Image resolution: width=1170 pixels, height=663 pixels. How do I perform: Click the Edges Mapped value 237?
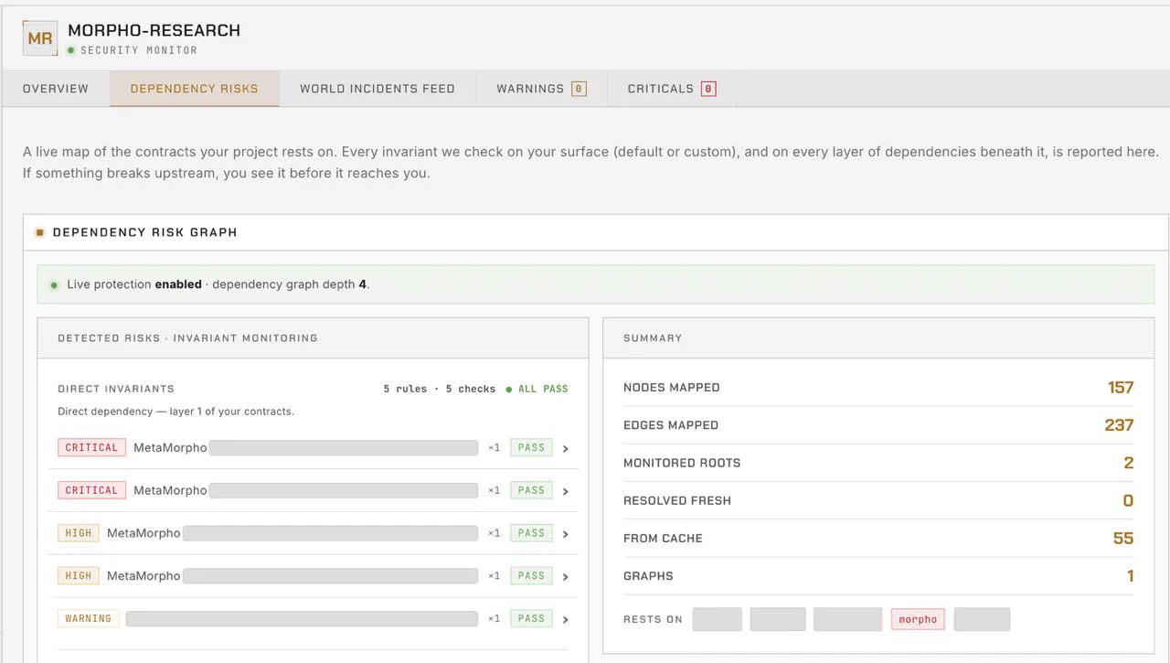1119,425
